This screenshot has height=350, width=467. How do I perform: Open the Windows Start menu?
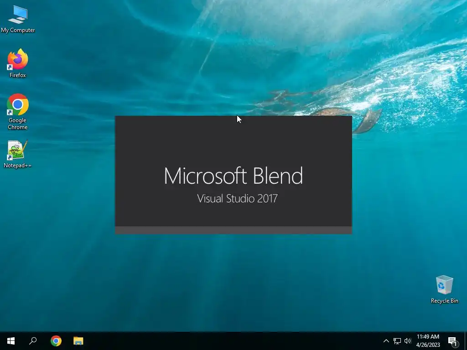[11, 341]
